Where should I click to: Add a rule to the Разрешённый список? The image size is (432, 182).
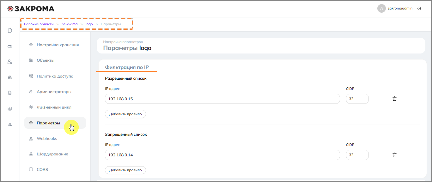click(x=125, y=114)
